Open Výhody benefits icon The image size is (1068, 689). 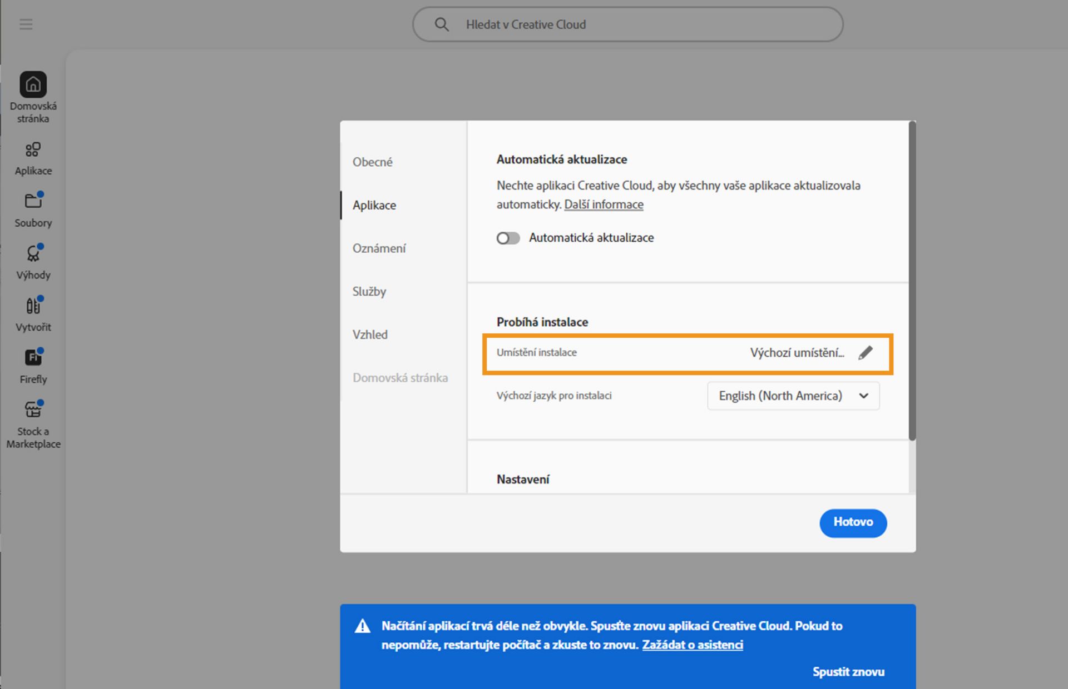[x=33, y=253]
